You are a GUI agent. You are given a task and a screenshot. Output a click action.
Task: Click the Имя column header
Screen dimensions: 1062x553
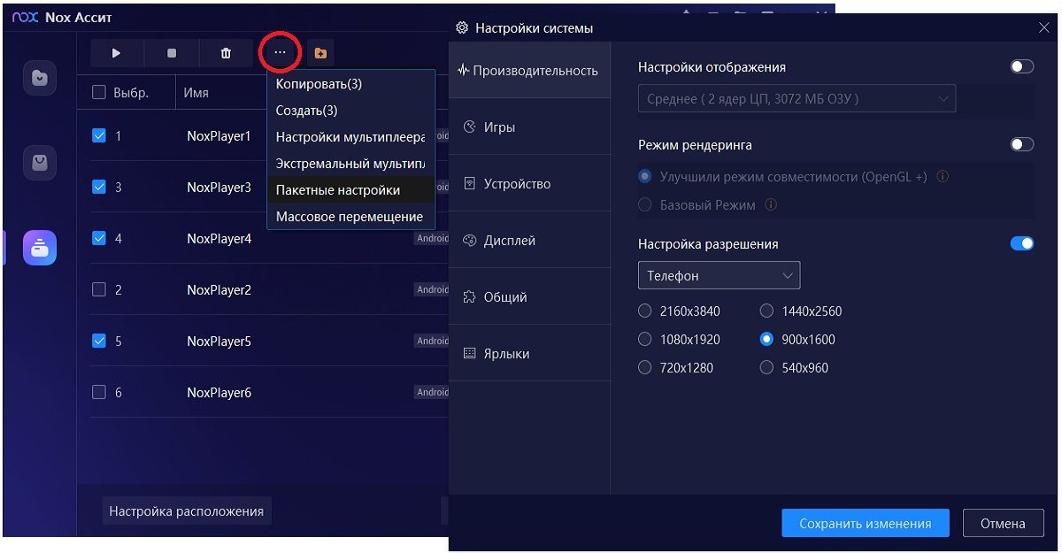tap(196, 92)
